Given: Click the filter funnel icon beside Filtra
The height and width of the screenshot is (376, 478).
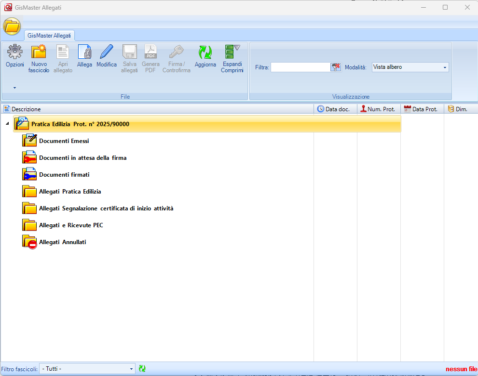Looking at the screenshot, I should point(336,67).
